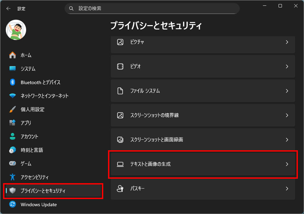Click the Bluetooth icon in sidebar
304x214 pixels.
tap(13, 82)
